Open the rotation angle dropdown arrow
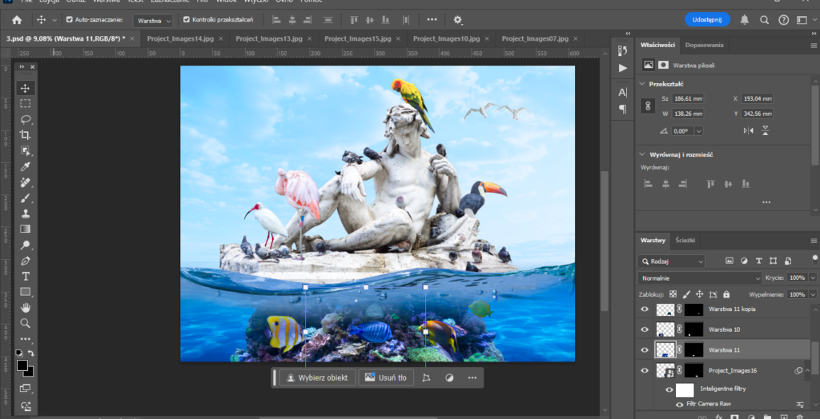The image size is (820, 419). pyautogui.click(x=698, y=131)
